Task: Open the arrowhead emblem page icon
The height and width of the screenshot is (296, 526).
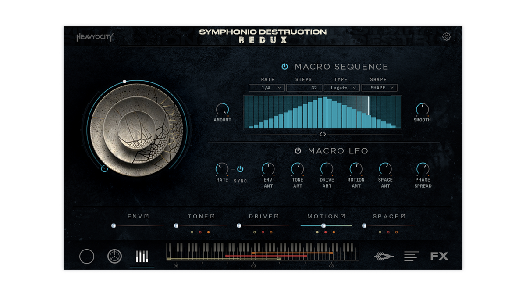Action: (384, 256)
